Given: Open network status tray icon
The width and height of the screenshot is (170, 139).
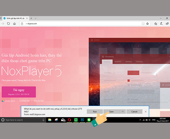Looking at the screenshot, I should click(x=143, y=120).
